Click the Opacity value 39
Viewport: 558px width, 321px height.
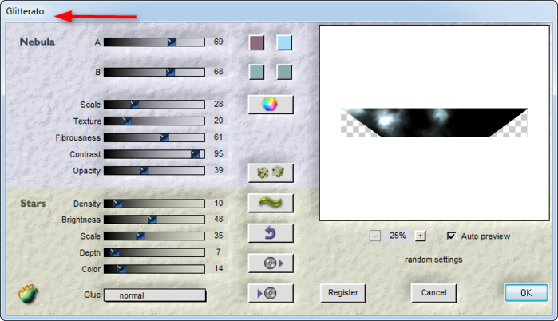pyautogui.click(x=219, y=170)
